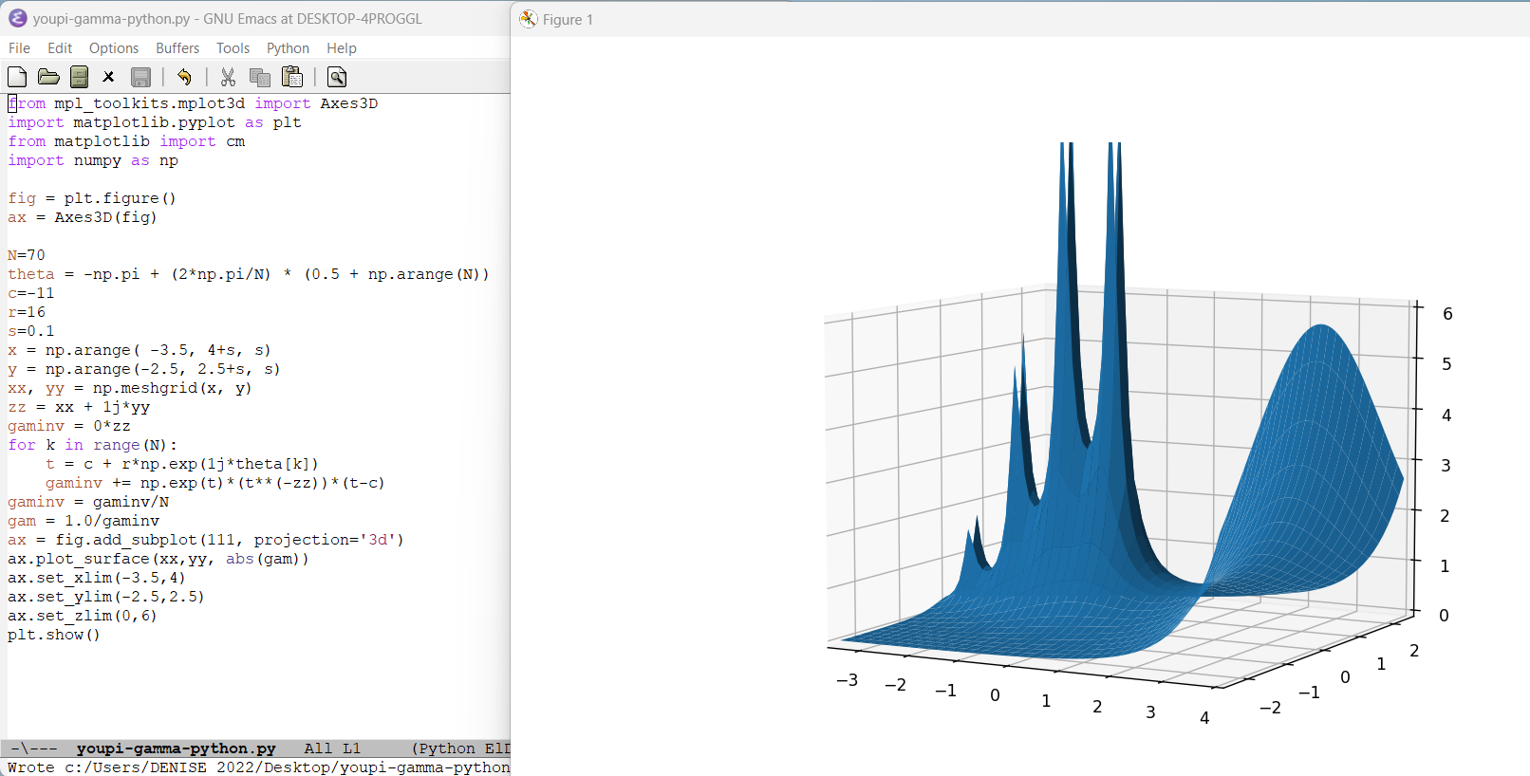Viewport: 1530px width, 776px height.
Task: Open the File menu
Action: 19,48
